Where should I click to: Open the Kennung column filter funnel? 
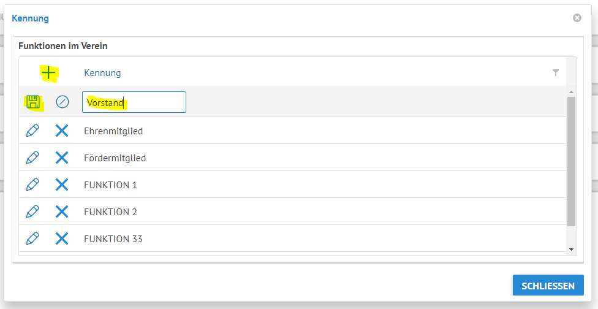click(556, 73)
